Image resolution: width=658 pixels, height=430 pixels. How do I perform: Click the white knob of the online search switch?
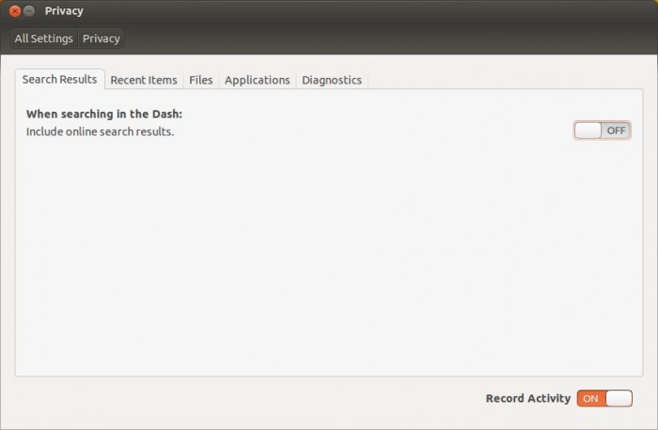click(x=588, y=131)
